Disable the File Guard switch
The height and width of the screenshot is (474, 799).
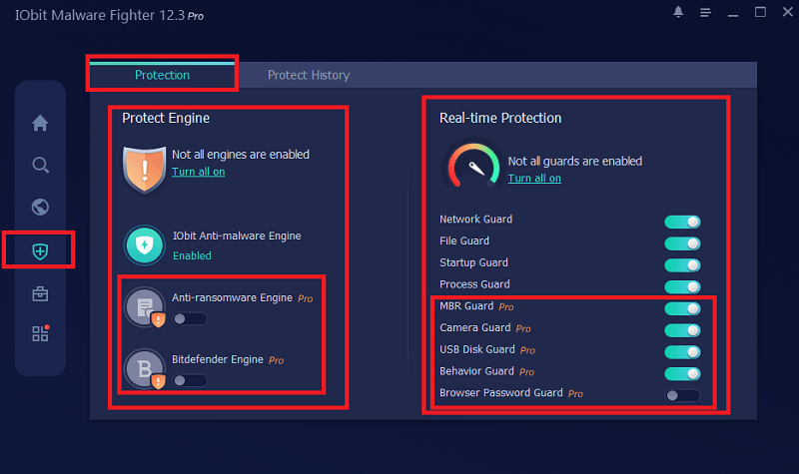tap(682, 243)
